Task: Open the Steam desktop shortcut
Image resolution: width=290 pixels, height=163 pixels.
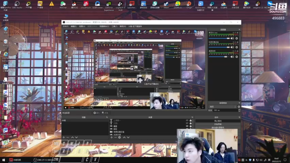Action: tap(166, 5)
